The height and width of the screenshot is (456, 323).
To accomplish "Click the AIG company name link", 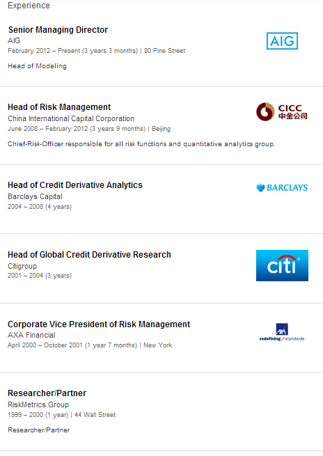I will point(14,40).
